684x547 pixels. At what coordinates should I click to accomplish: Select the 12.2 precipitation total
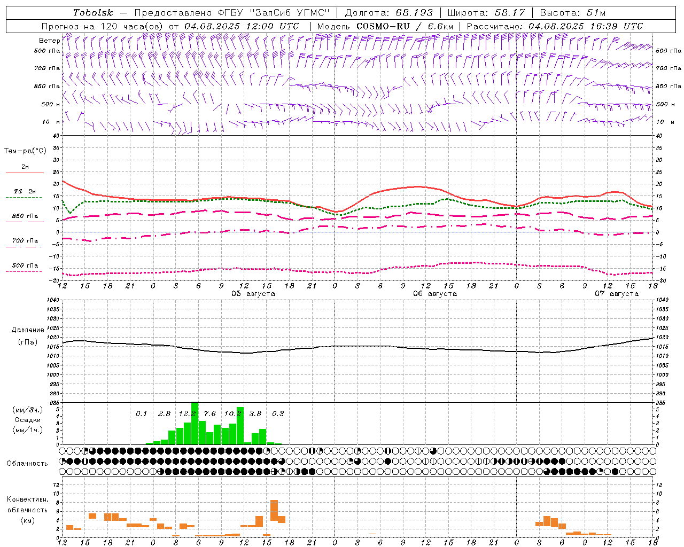click(187, 414)
